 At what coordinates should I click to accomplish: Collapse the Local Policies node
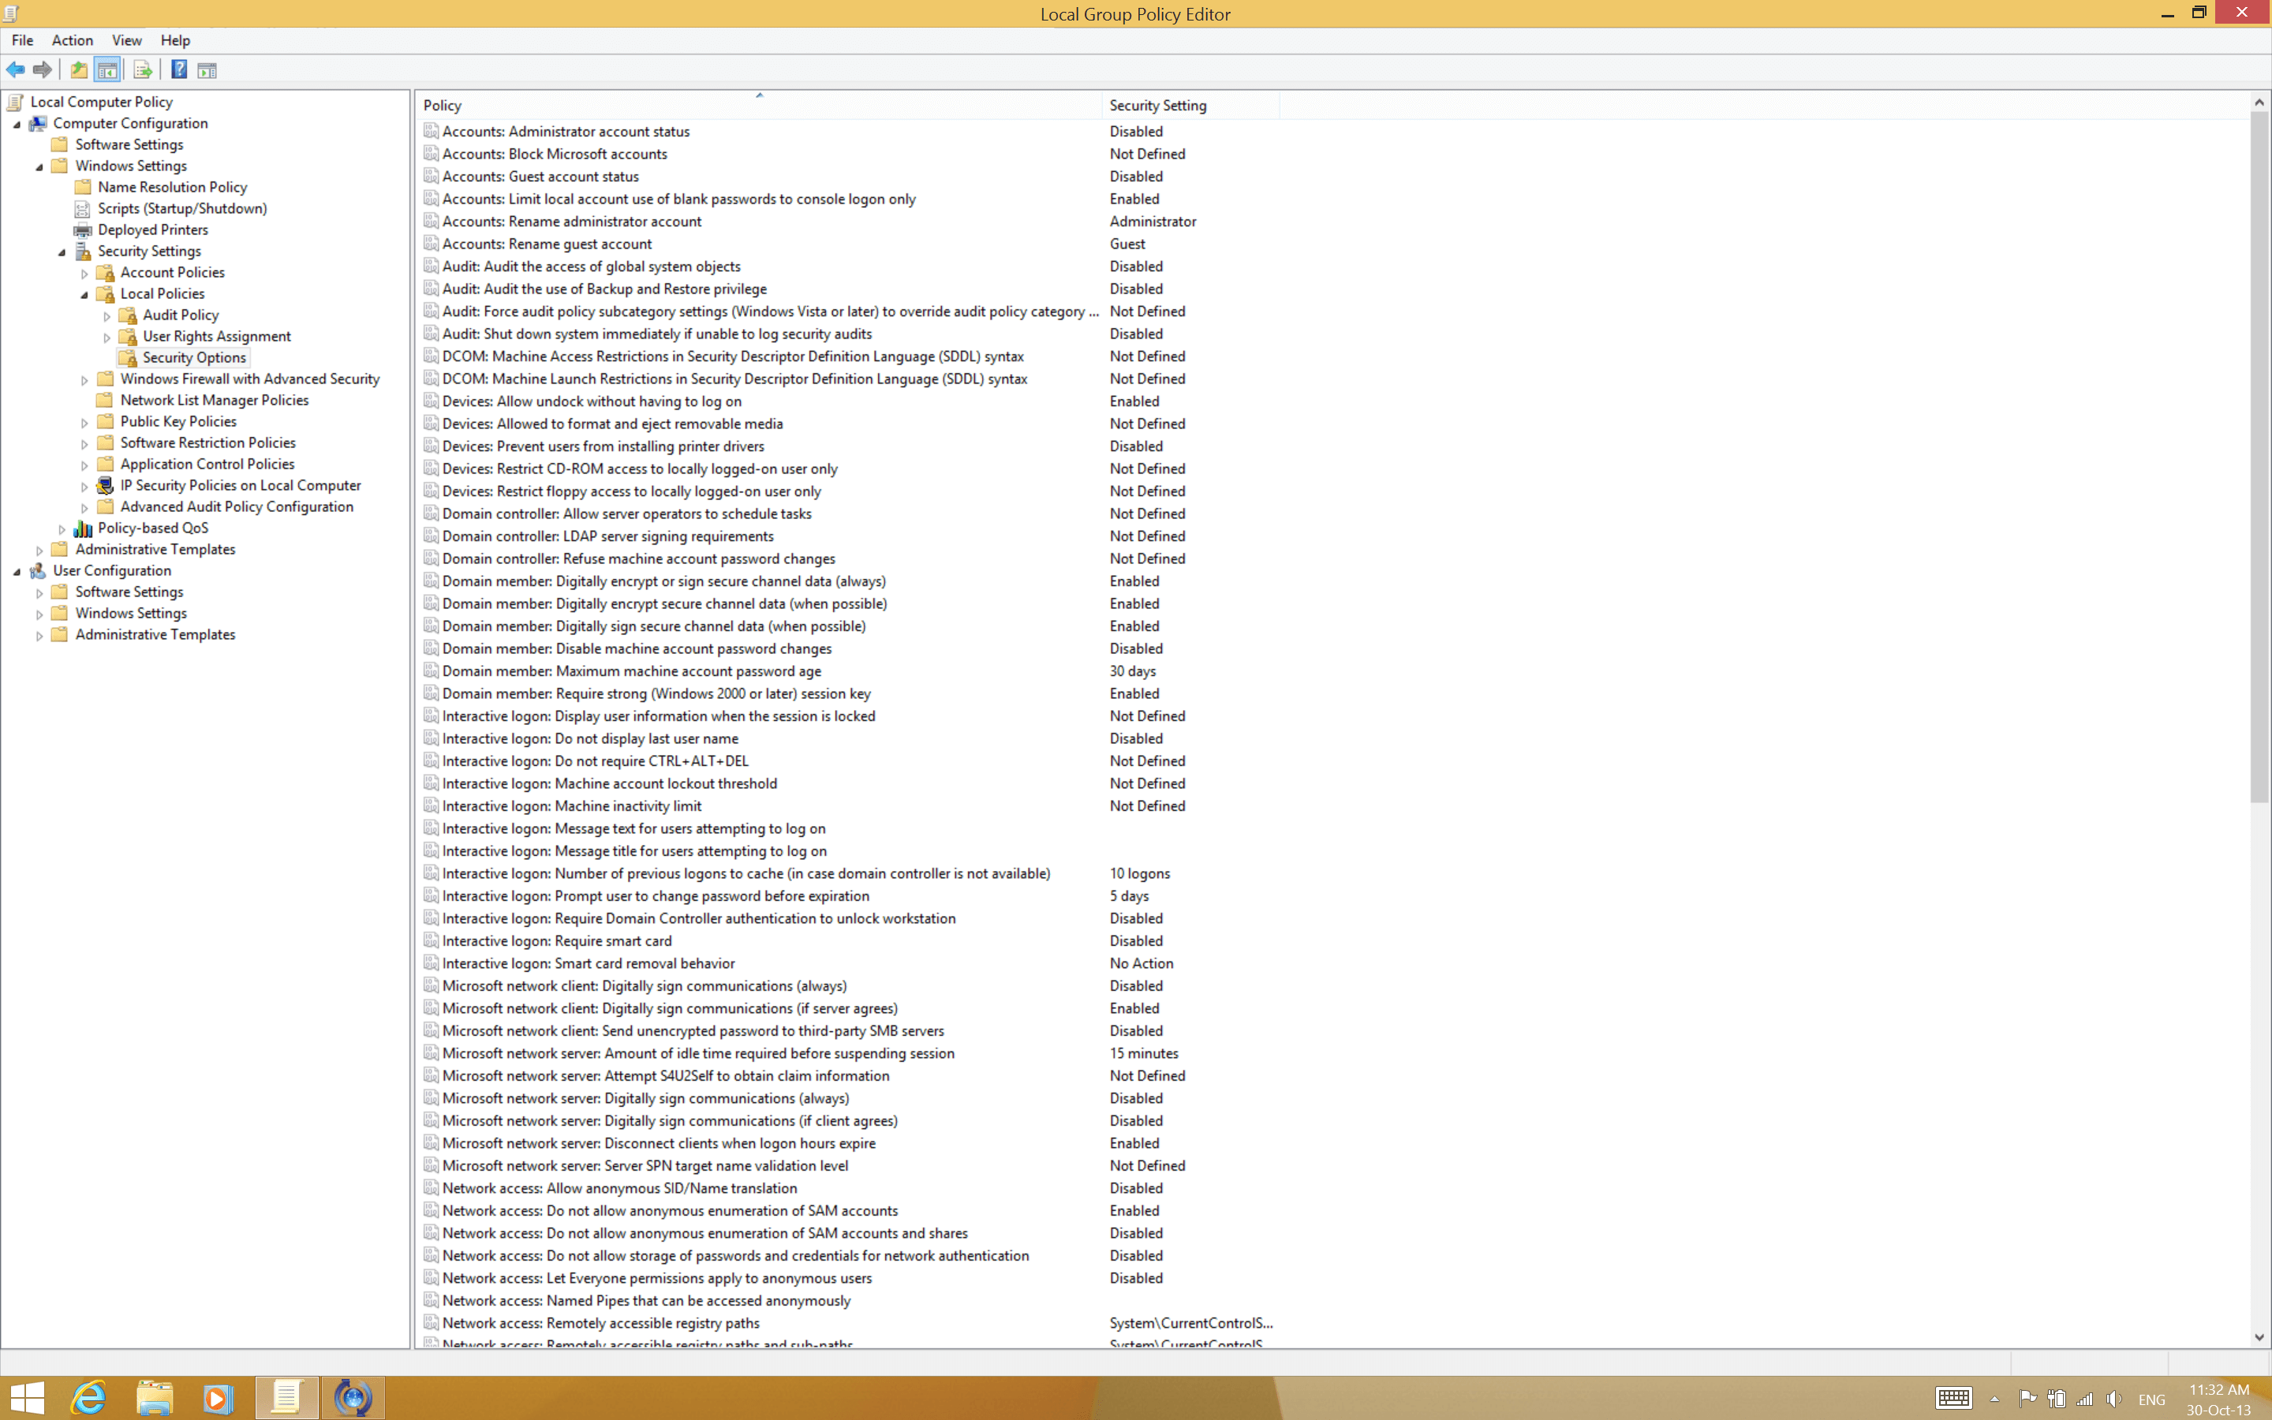point(84,295)
